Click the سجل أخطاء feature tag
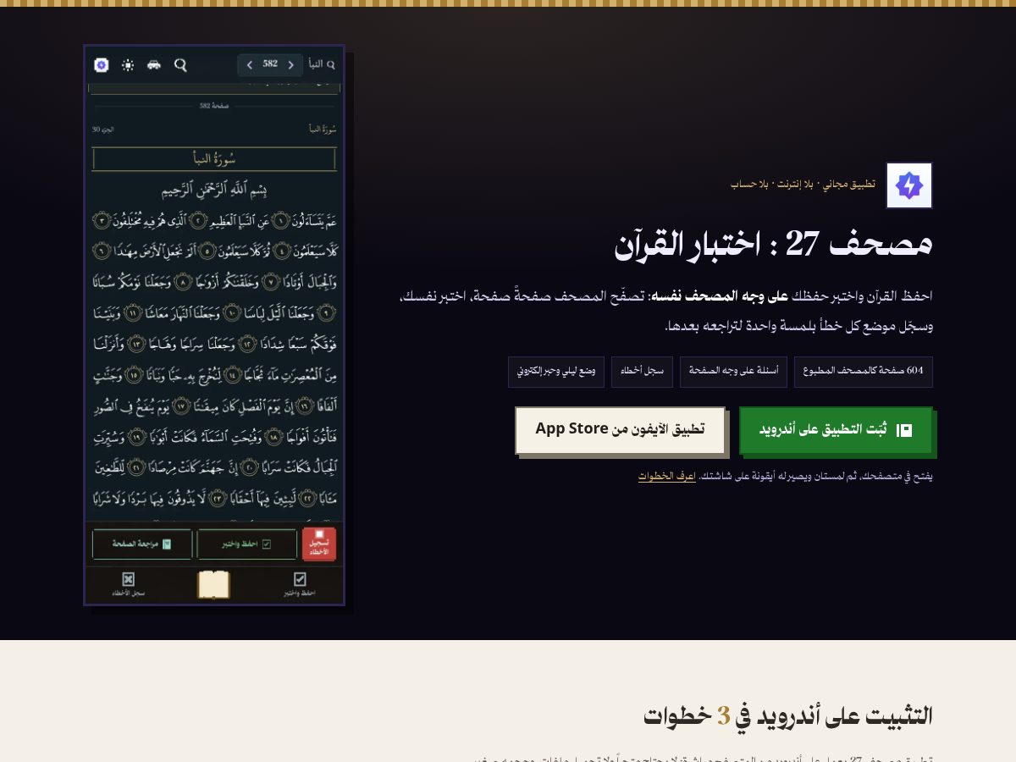Image resolution: width=1016 pixels, height=762 pixels. tap(643, 372)
